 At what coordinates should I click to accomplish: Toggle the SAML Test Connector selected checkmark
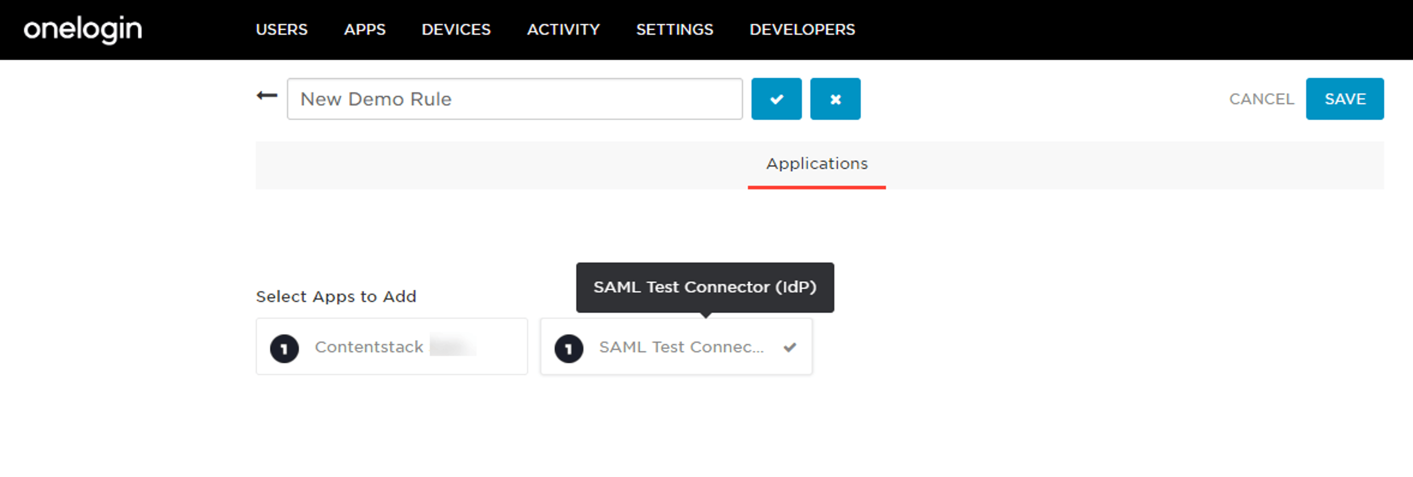[789, 347]
